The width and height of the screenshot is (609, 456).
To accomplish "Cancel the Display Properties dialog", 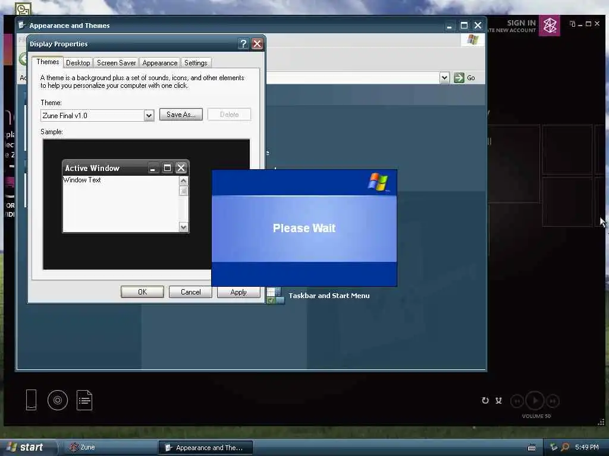I will pyautogui.click(x=190, y=292).
